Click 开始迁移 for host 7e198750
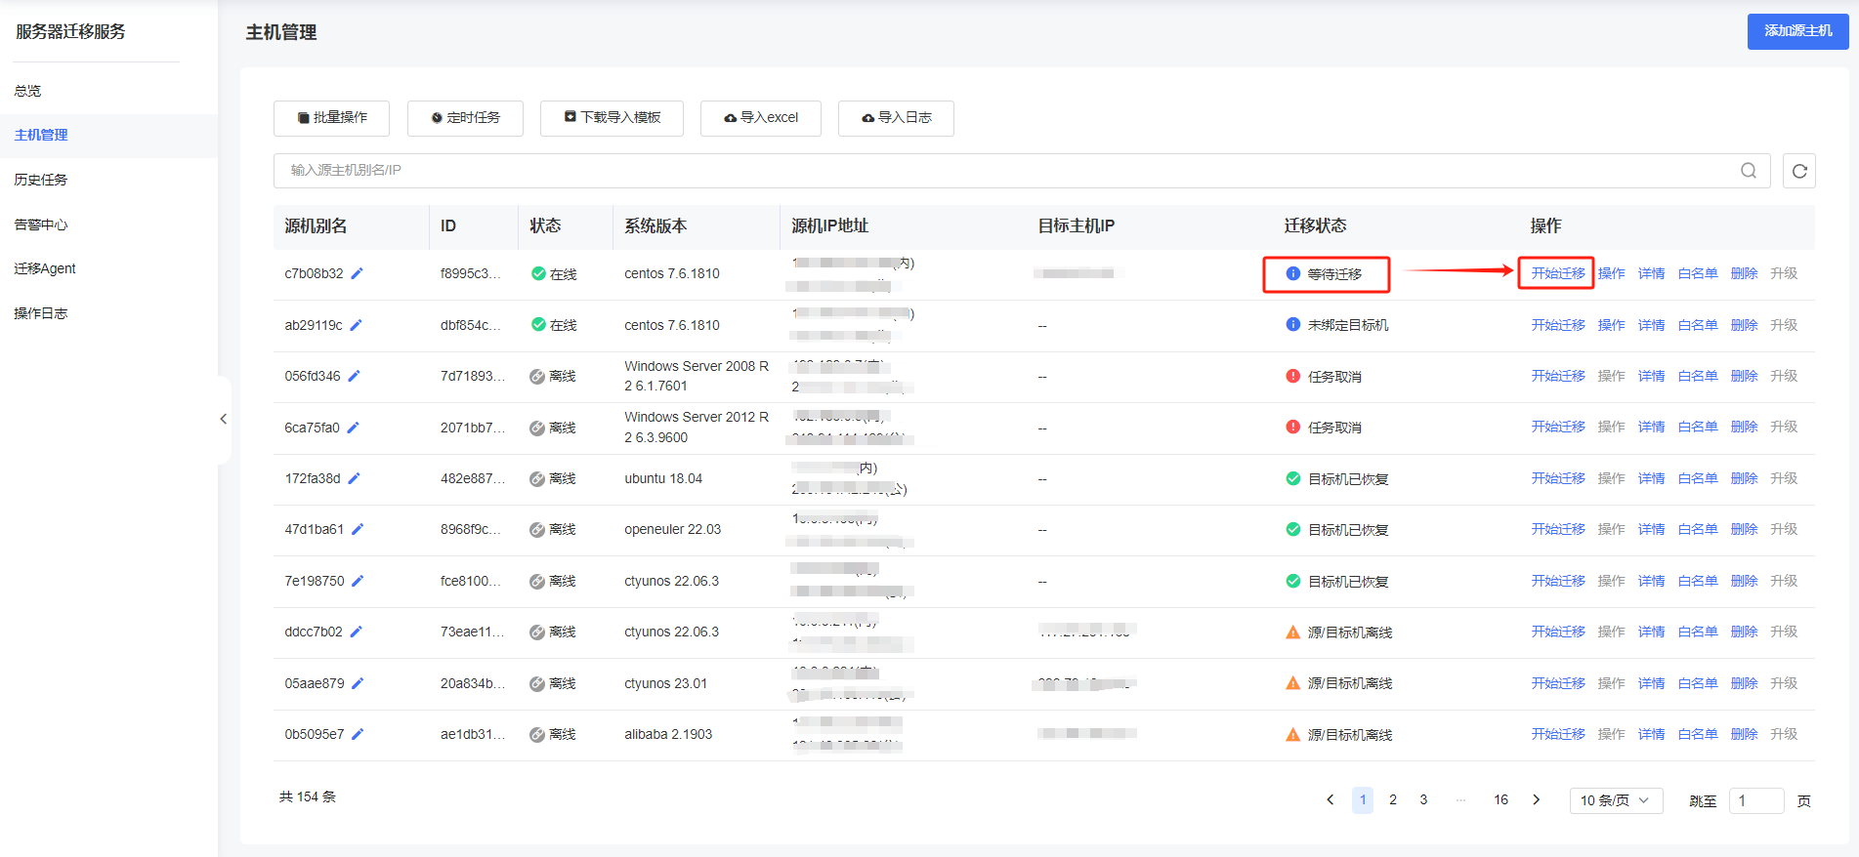 point(1558,581)
